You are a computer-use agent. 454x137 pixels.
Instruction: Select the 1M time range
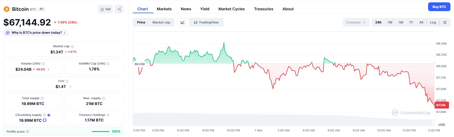point(401,22)
